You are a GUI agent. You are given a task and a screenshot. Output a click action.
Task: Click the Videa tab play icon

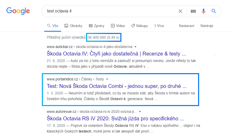coord(113,26)
